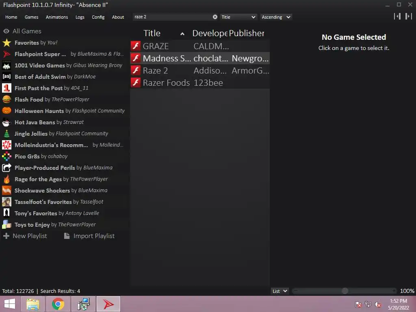This screenshot has height=312, width=416.
Task: Click the Flash icon beside GRAZE
Action: pyautogui.click(x=136, y=46)
